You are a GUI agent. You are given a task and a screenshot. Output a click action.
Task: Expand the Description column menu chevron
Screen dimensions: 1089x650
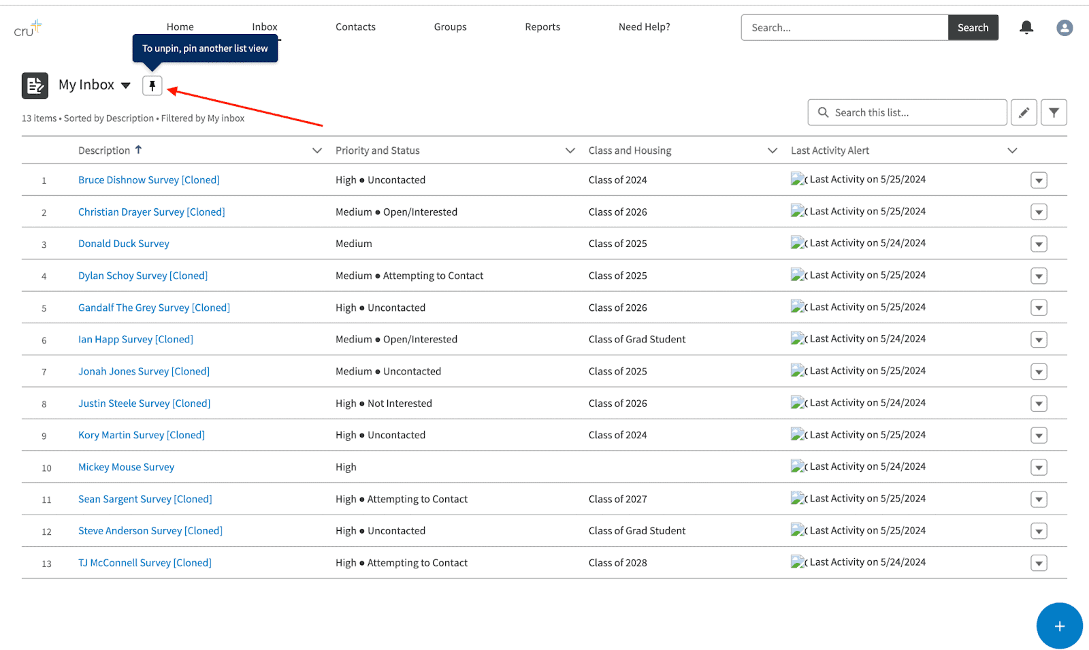316,150
